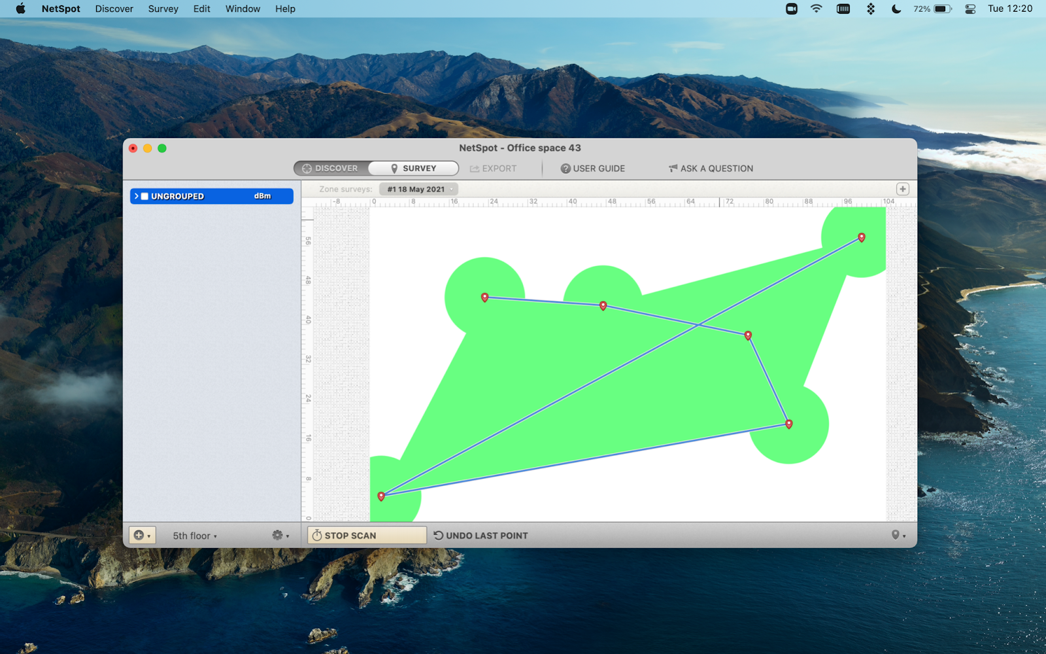1046x654 pixels.
Task: Select the top-right survey point marker
Action: click(861, 237)
